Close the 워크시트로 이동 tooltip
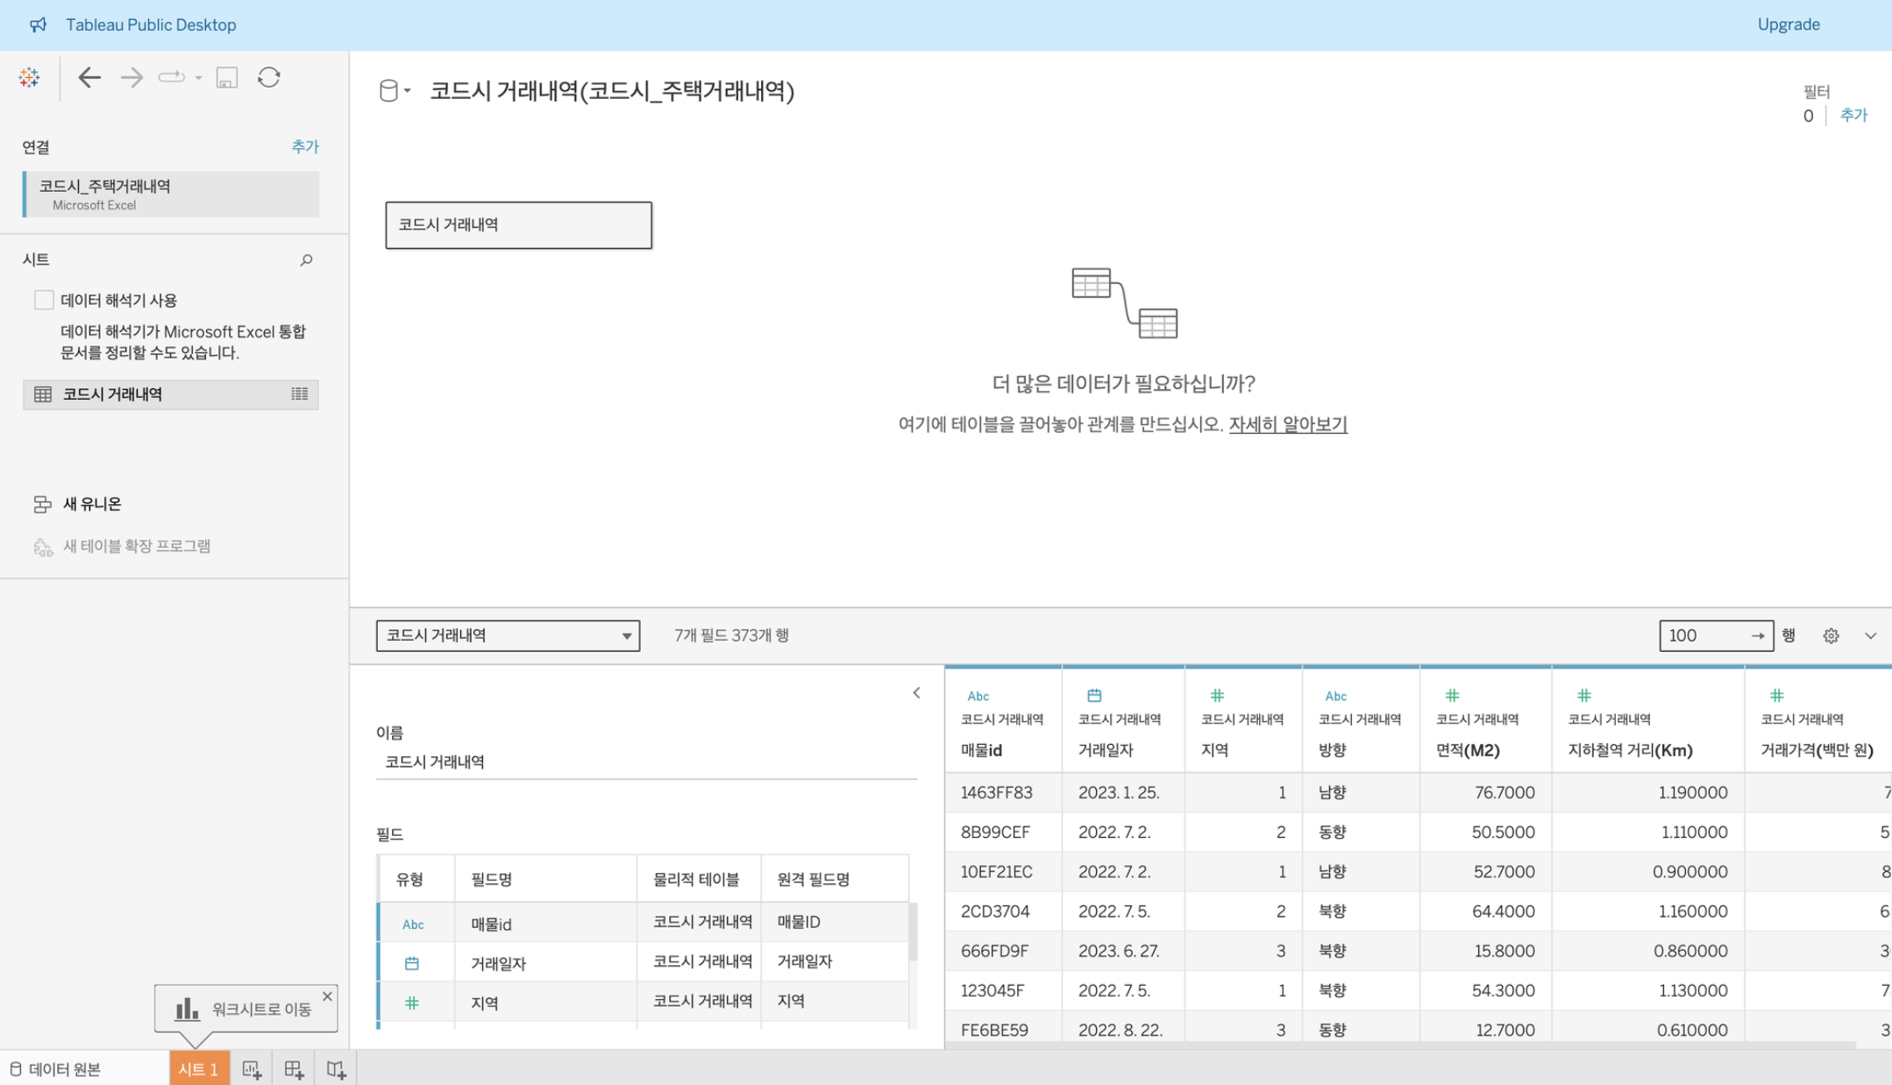 pyautogui.click(x=327, y=996)
